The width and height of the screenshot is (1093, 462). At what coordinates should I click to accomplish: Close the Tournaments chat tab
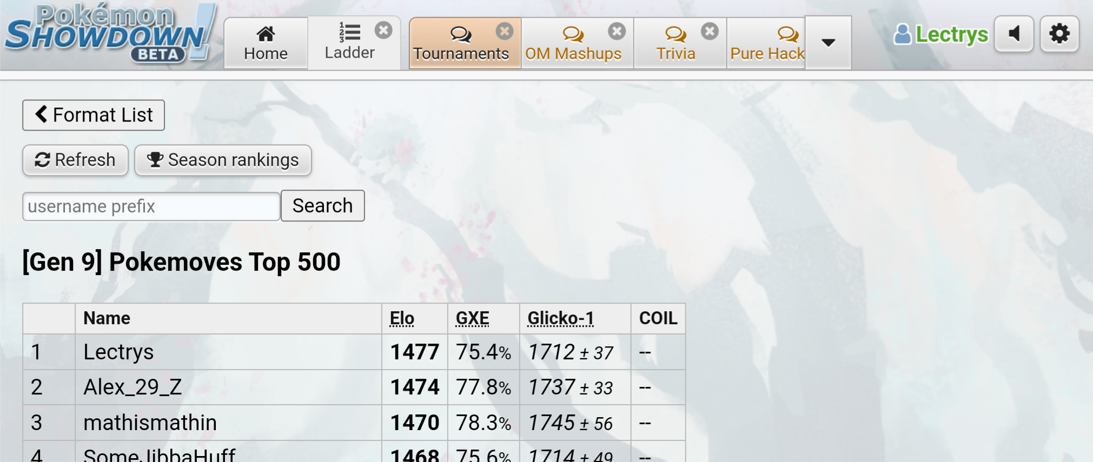pos(505,31)
